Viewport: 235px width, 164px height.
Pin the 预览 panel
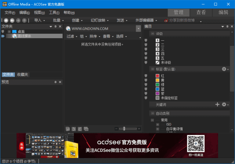(55, 82)
